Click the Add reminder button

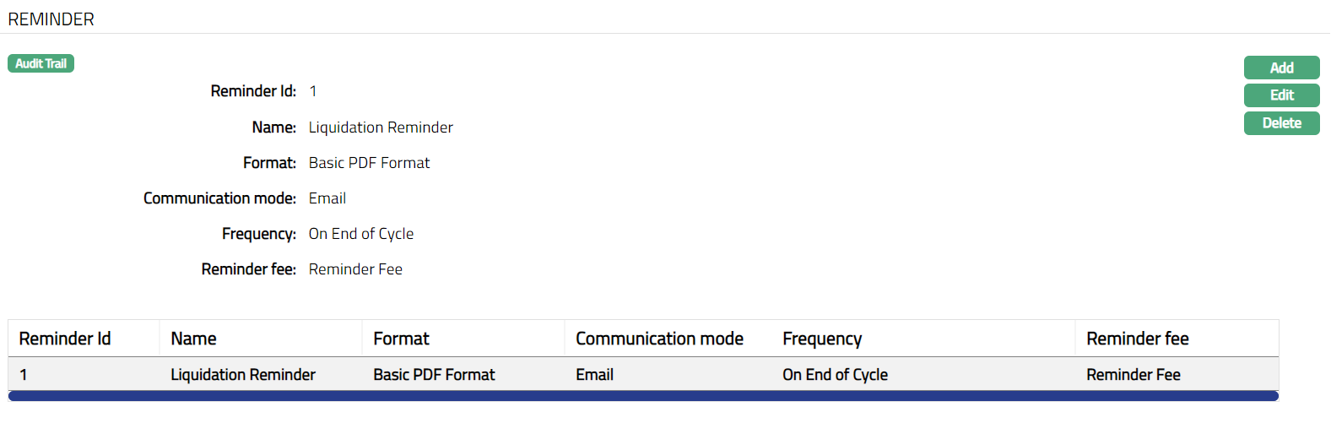1281,68
